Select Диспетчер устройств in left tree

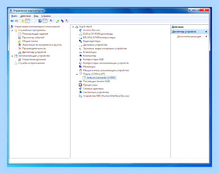[x=34, y=52]
